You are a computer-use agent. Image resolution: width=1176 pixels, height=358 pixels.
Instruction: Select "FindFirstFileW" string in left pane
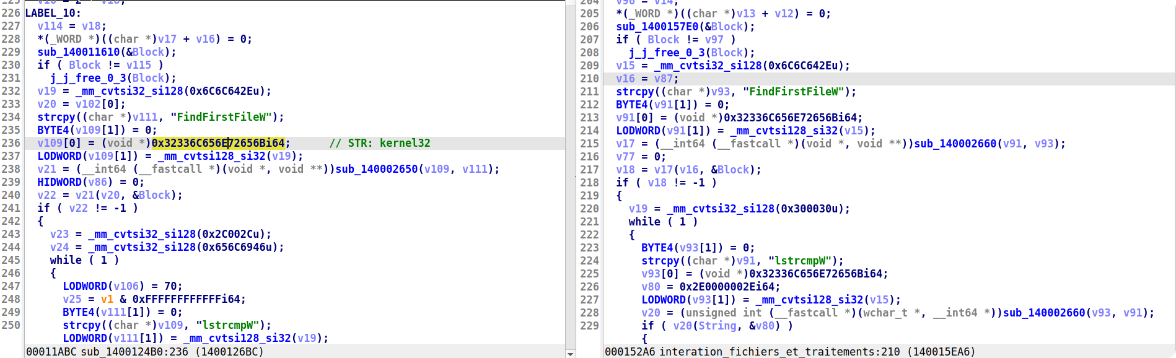(221, 117)
